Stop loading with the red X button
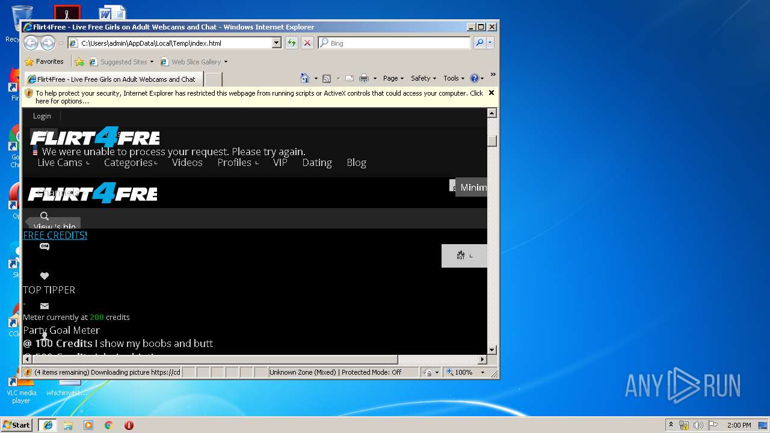 coord(307,43)
